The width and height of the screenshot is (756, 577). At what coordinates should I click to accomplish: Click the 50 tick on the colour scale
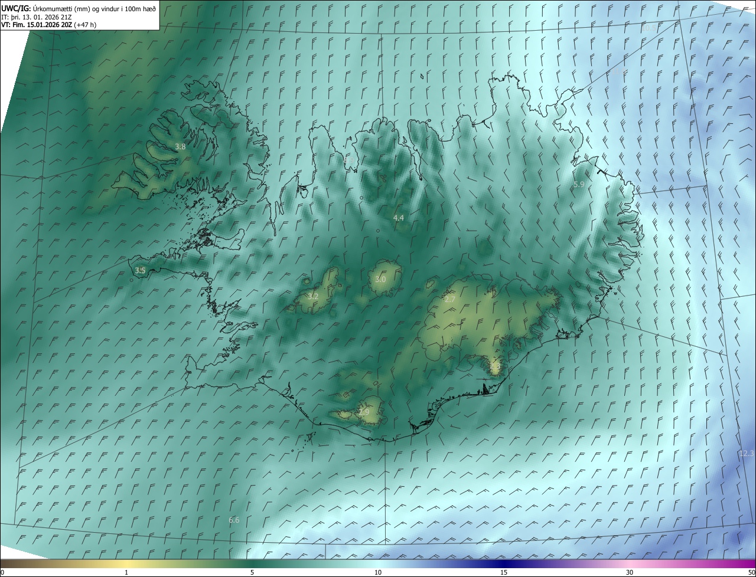pyautogui.click(x=751, y=572)
